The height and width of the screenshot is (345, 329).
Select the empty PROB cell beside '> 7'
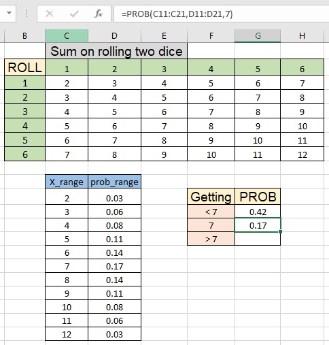coord(258,239)
